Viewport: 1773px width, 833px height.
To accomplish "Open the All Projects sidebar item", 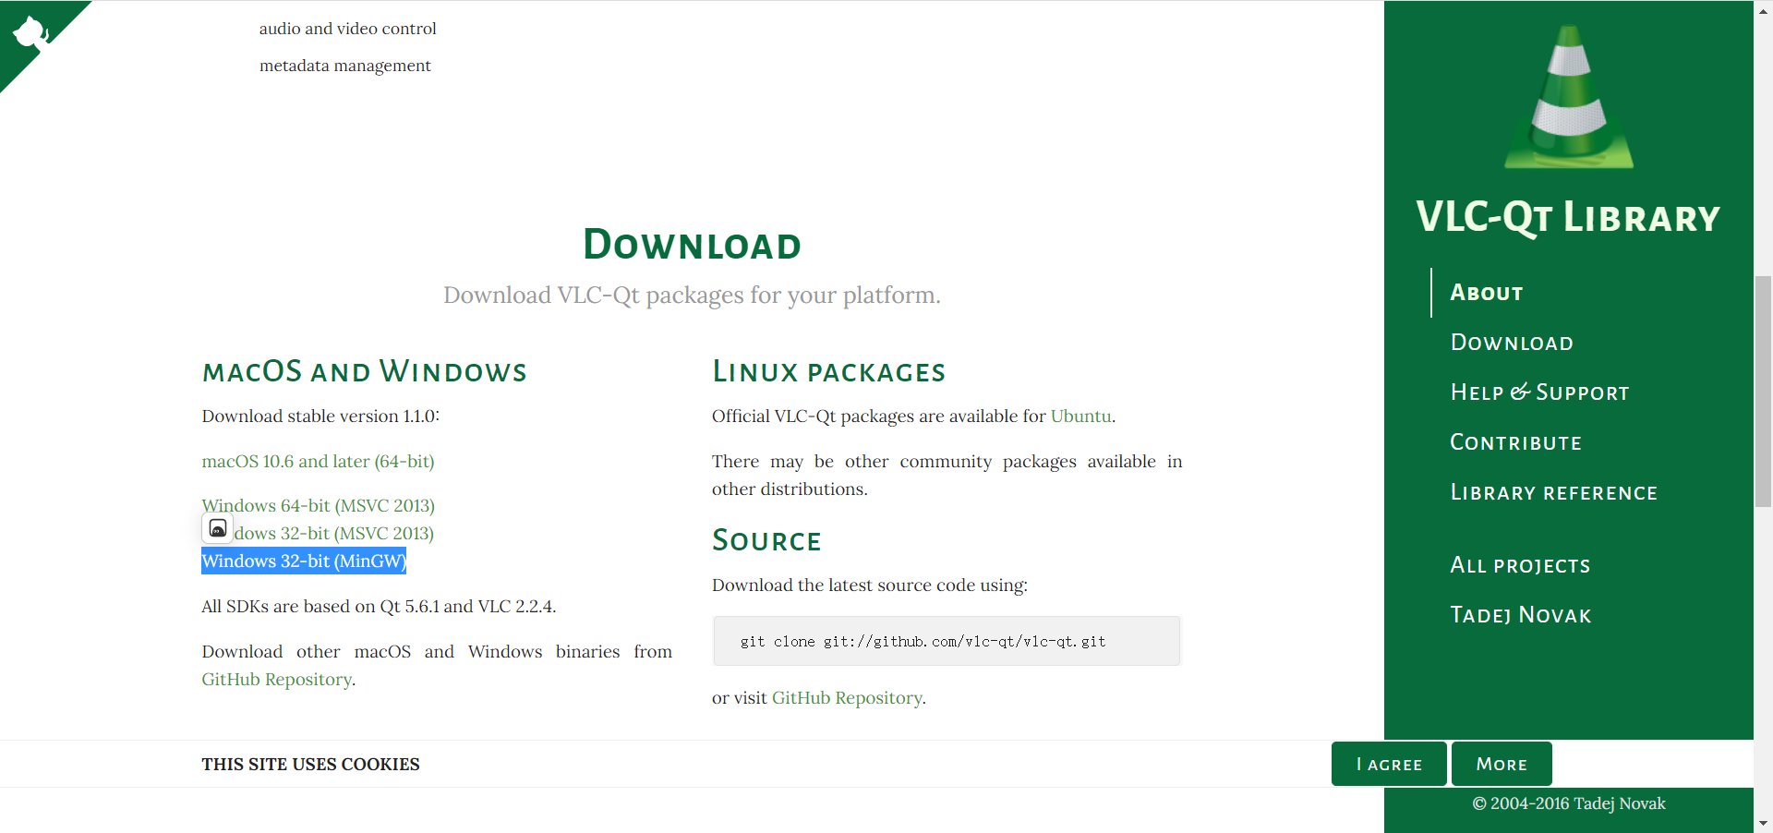I will pyautogui.click(x=1520, y=565).
